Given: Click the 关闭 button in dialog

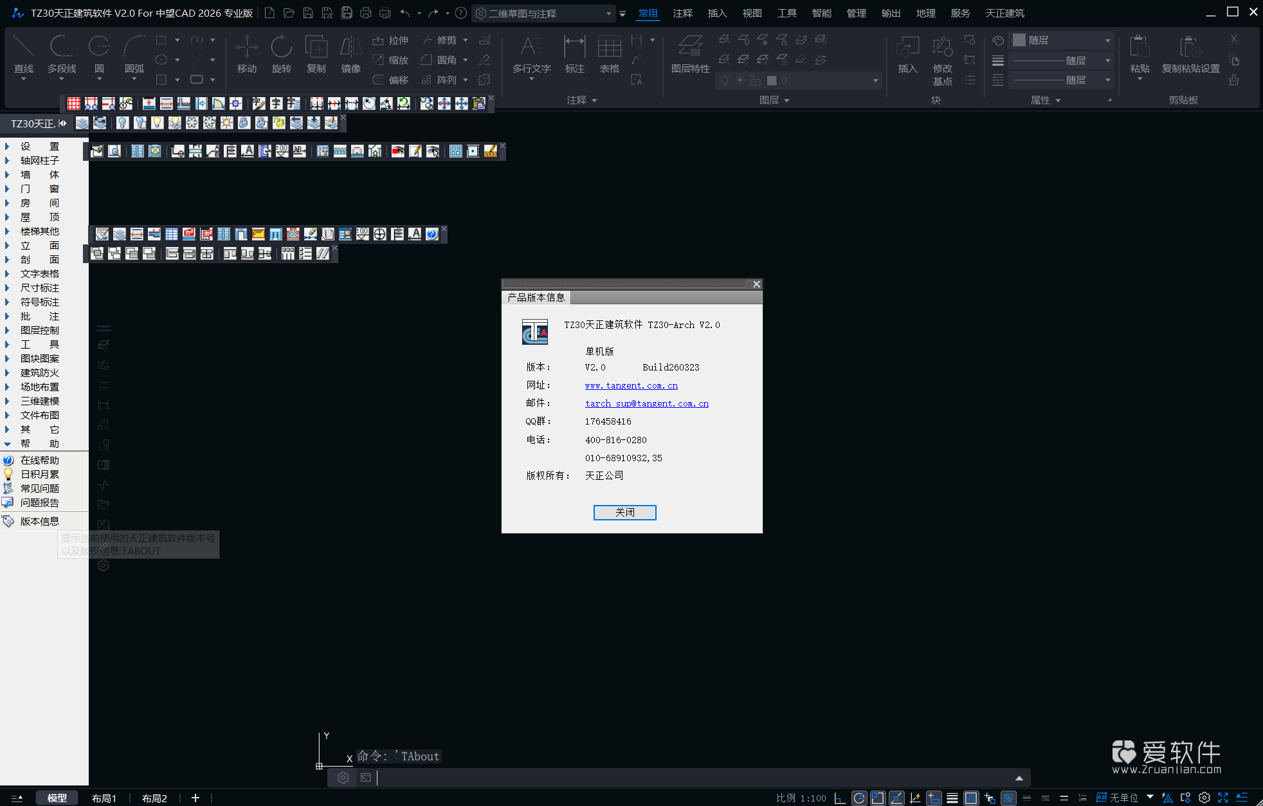Looking at the screenshot, I should (624, 512).
